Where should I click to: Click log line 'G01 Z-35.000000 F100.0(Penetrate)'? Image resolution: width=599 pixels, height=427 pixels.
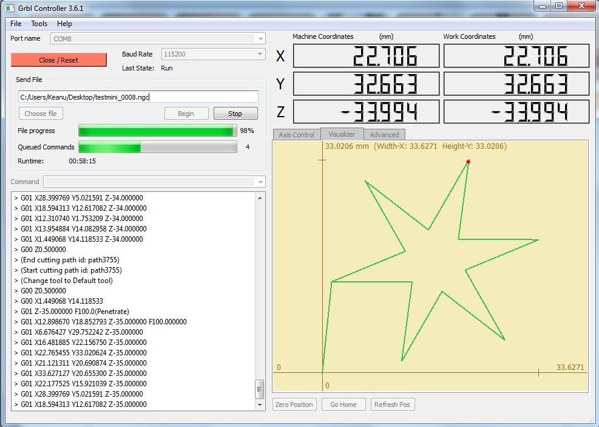tap(75, 312)
